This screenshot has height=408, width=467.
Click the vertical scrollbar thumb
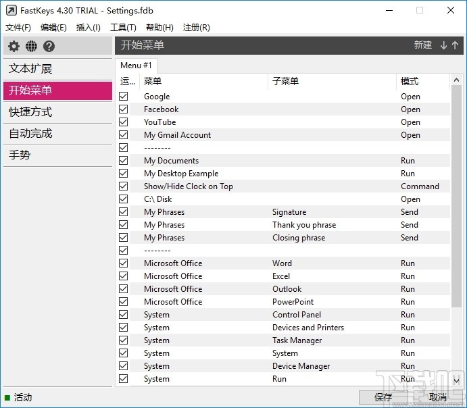click(x=456, y=197)
